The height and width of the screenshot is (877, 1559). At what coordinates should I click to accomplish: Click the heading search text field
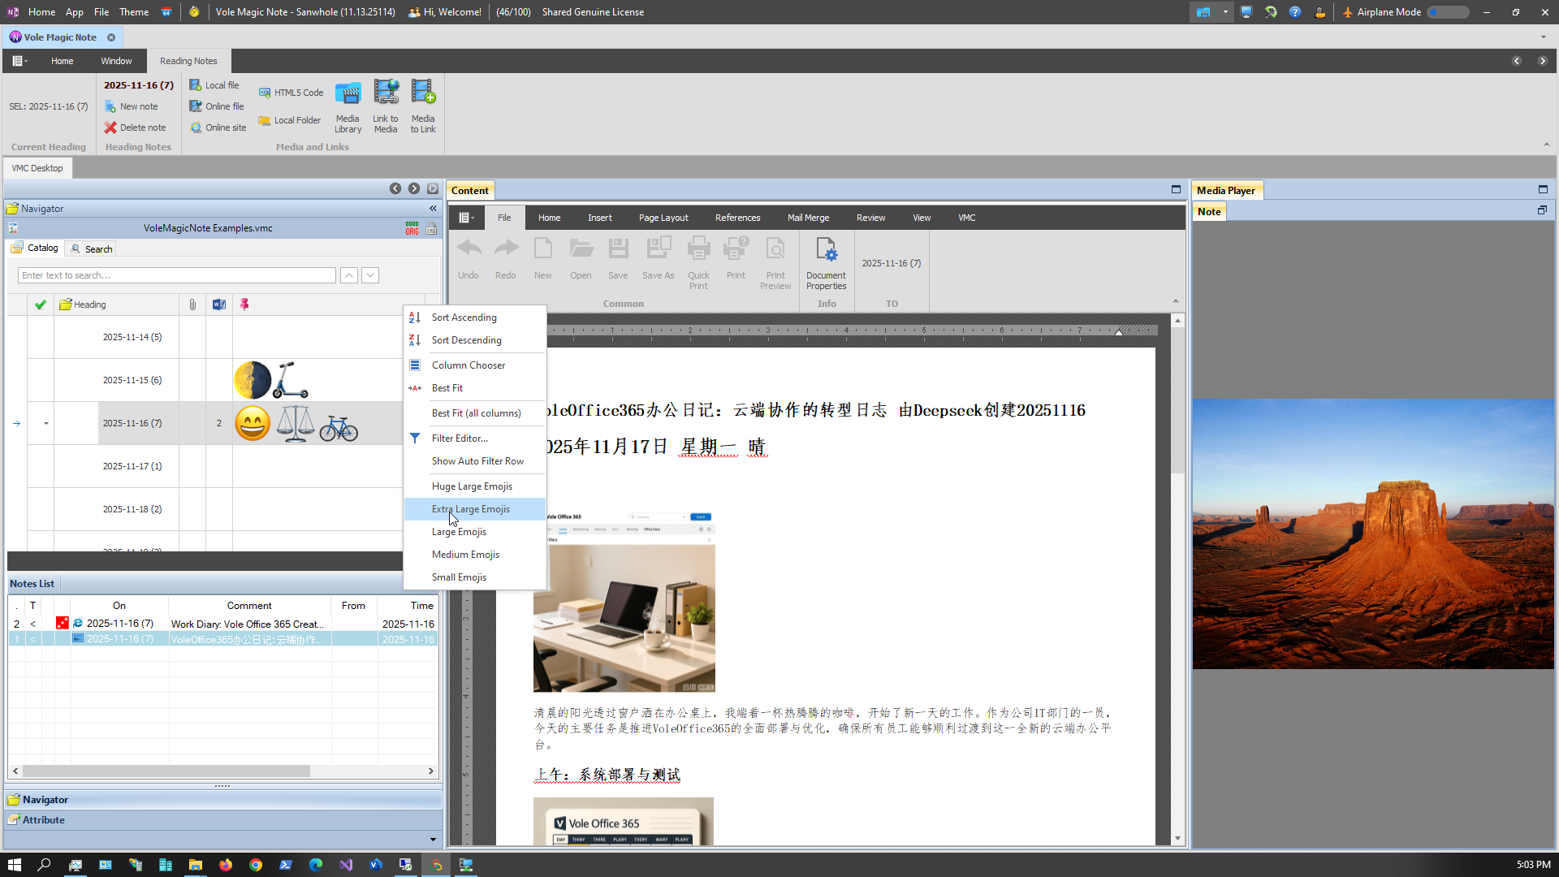[x=176, y=275]
